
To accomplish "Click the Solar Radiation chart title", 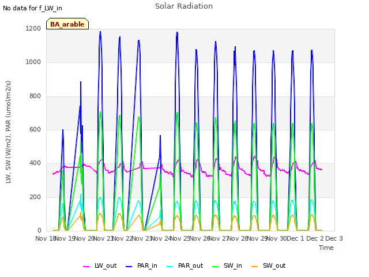I will pos(184,6).
